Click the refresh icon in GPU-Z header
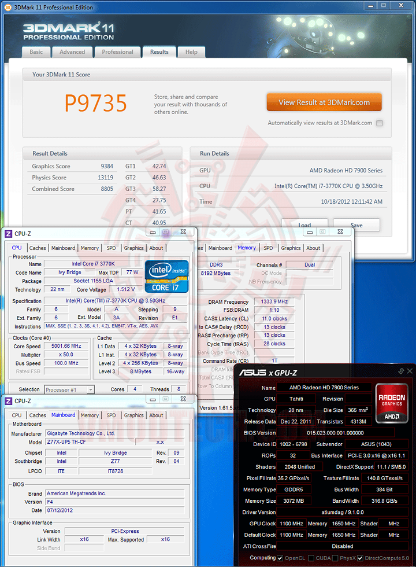This screenshot has height=567, width=416. click(x=401, y=371)
